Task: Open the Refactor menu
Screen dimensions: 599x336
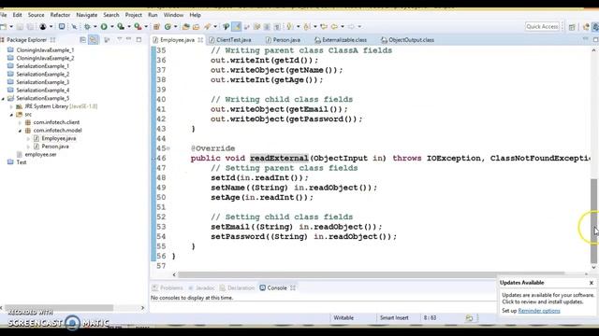Action: click(x=60, y=15)
